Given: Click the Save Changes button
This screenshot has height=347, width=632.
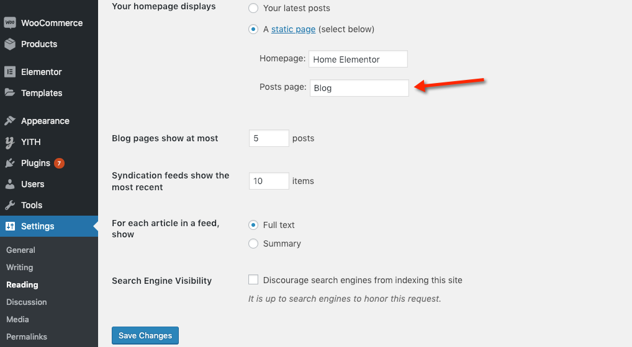Looking at the screenshot, I should [145, 335].
